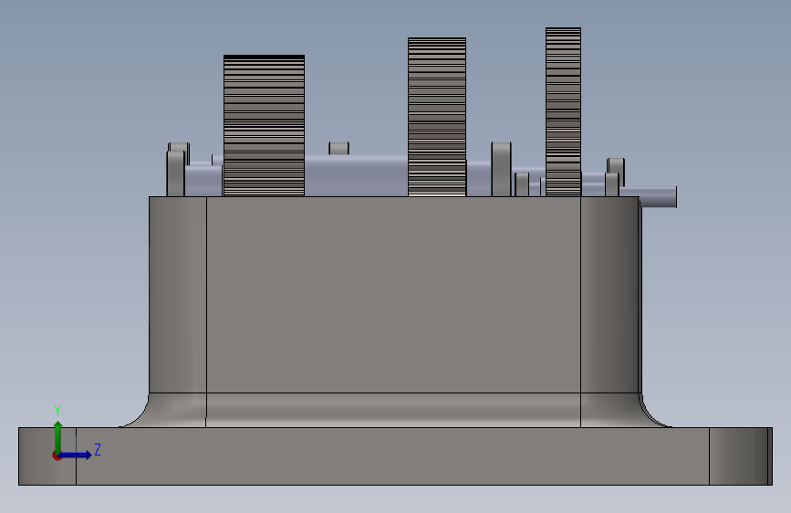The image size is (791, 513).
Task: Select shaft segment between left and middle gears
Action: (356, 175)
